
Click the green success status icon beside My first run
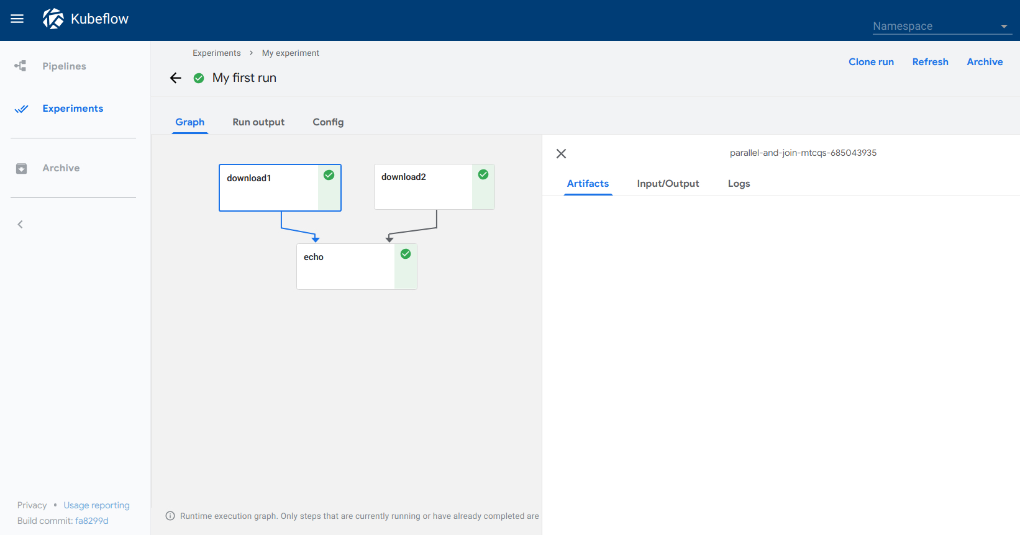pos(199,78)
